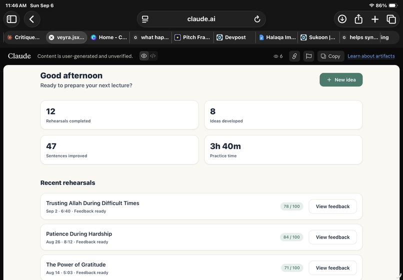This screenshot has width=403, height=280.
Task: Switch to the 'what hap...' tab
Action: coord(151,37)
